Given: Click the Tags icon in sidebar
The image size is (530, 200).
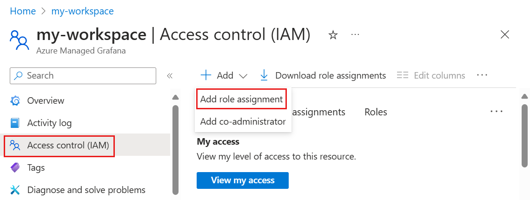Looking at the screenshot, I should pos(15,167).
